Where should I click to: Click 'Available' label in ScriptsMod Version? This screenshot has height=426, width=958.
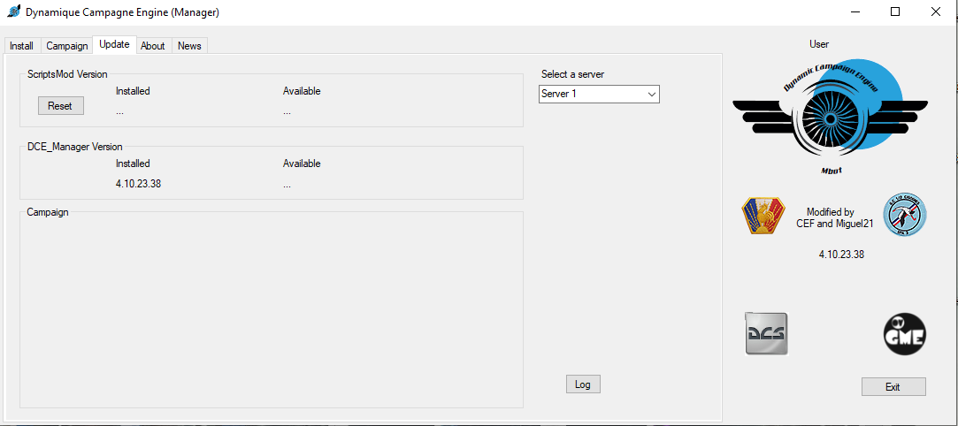302,91
